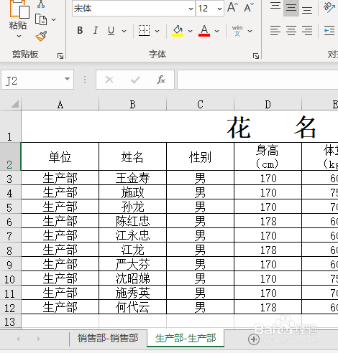The height and width of the screenshot is (353, 338).
Task: Expand the phonetic guide dropdown arrow
Action: click(250, 31)
